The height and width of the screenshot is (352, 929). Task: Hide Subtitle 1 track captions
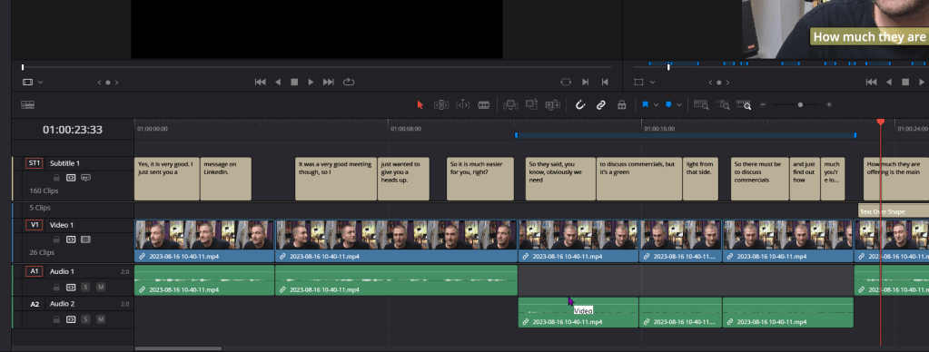coord(86,178)
